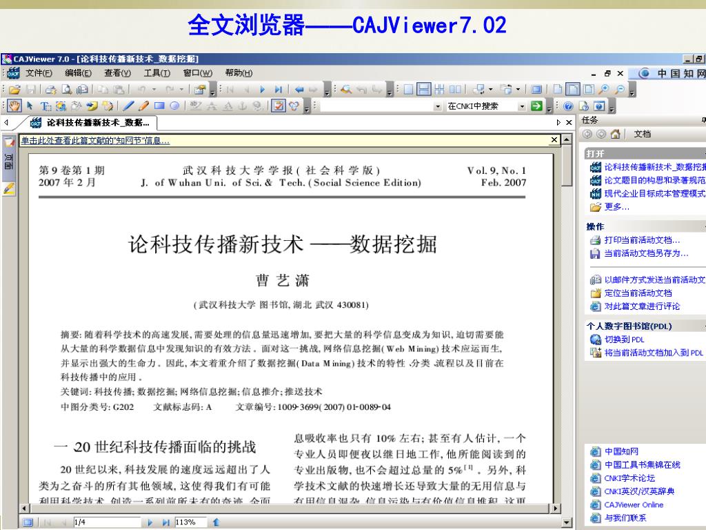Click the CNKI search text field
This screenshot has width=706, height=530.
coord(376,106)
